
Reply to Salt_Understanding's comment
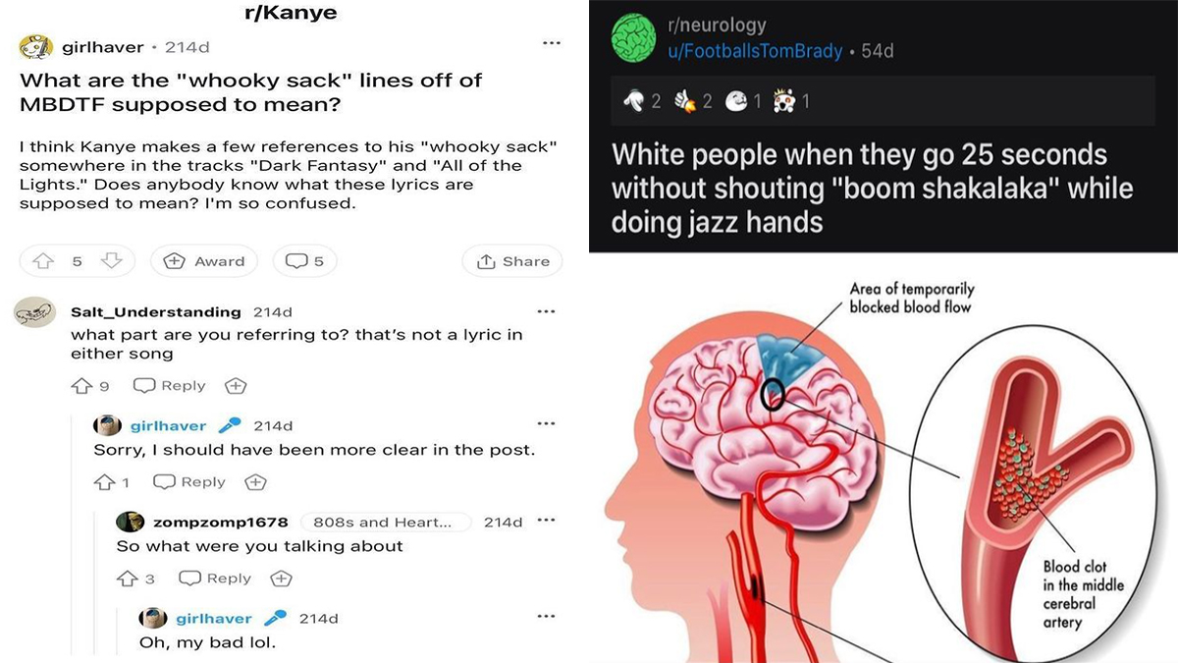170,386
